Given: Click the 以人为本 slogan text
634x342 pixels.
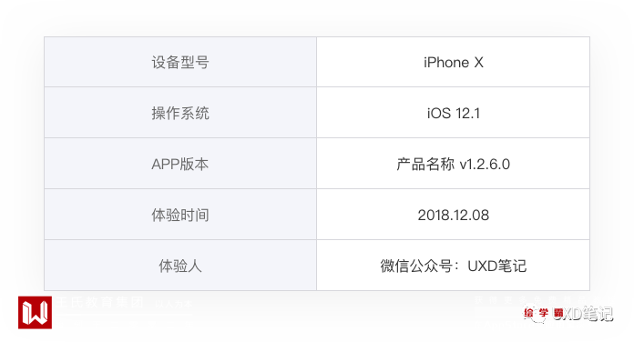Looking at the screenshot, I should pyautogui.click(x=174, y=304).
